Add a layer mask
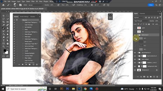Screen dimensions: 163x91 [144, 77]
